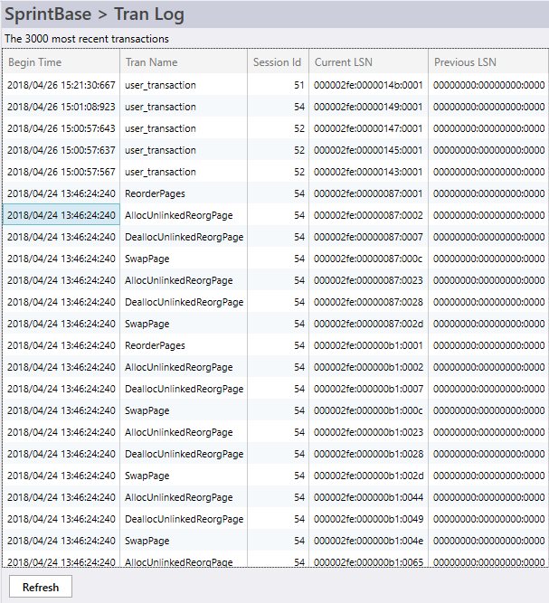This screenshot has height=603, width=549.
Task: Click LSN 000002fe:000000b1:004e
Action: tap(368, 541)
